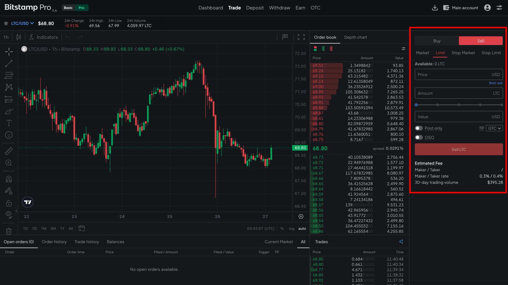Open the Main account selector

point(461,8)
